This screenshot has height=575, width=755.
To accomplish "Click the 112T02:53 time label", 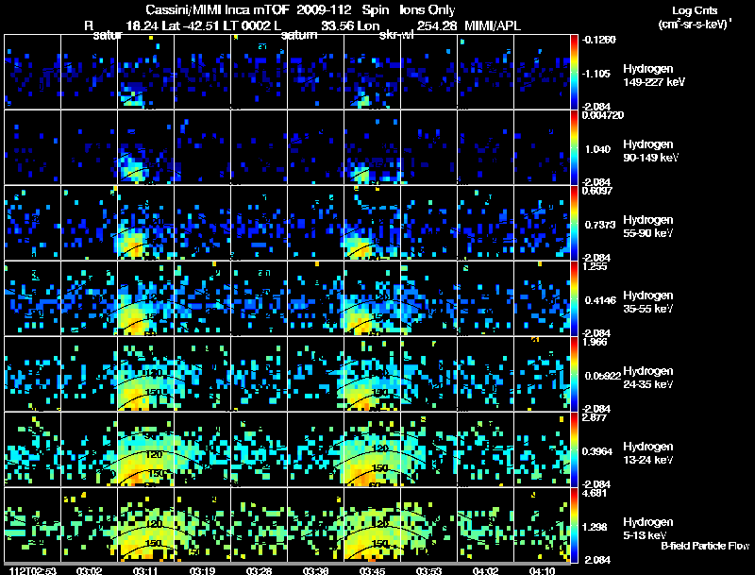I will point(33,570).
